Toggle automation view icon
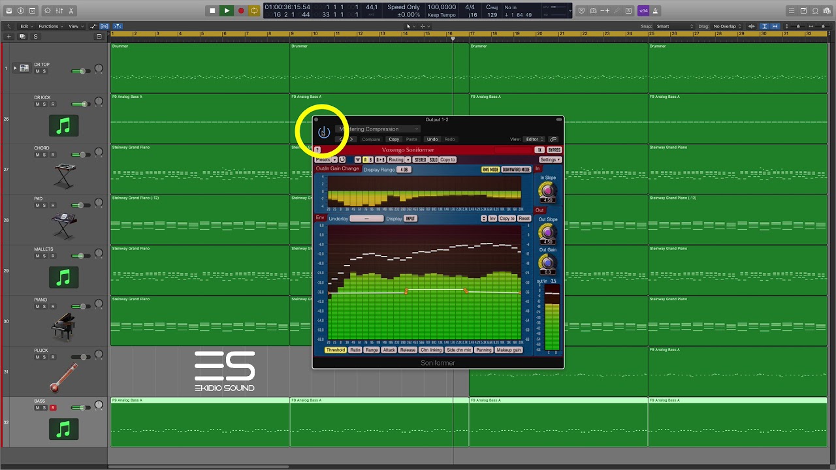 [x=94, y=26]
